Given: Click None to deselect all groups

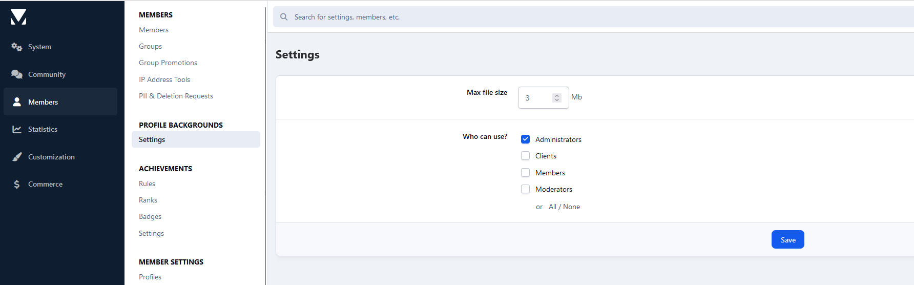Looking at the screenshot, I should pyautogui.click(x=571, y=207).
